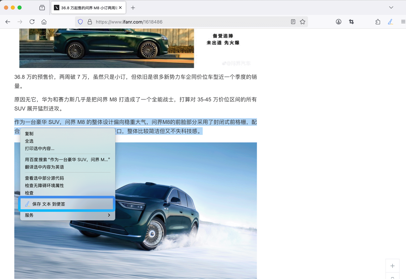Image resolution: width=406 pixels, height=279 pixels.
Task: Open the browser hamburger menu
Action: (403, 22)
